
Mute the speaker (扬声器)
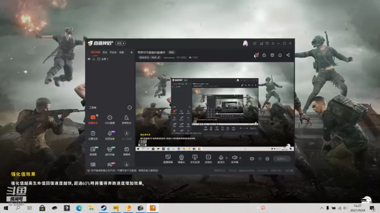(x=234, y=159)
